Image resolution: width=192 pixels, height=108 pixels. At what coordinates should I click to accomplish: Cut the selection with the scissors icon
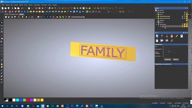click(x=12, y=8)
